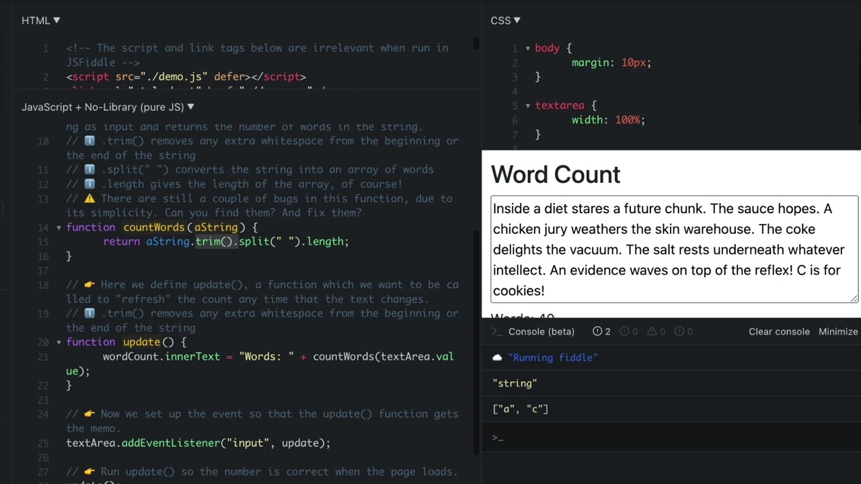Place cursor on 'function countWords(aString)' line
861x484 pixels.
tap(162, 227)
